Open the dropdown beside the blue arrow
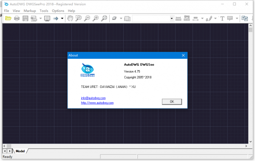This screenshot has width=255, height=161. (x=62, y=19)
